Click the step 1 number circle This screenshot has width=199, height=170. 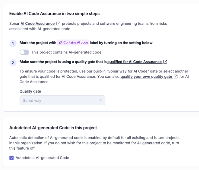coord(13,43)
